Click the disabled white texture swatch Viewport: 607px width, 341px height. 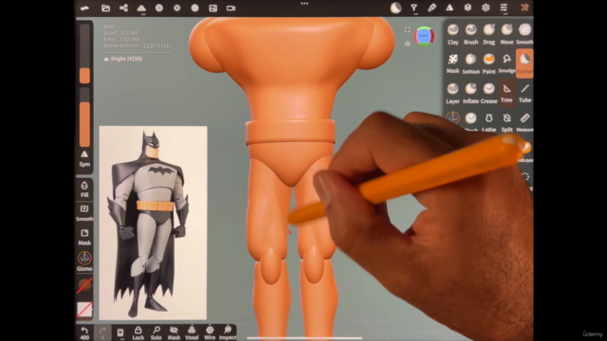(84, 310)
